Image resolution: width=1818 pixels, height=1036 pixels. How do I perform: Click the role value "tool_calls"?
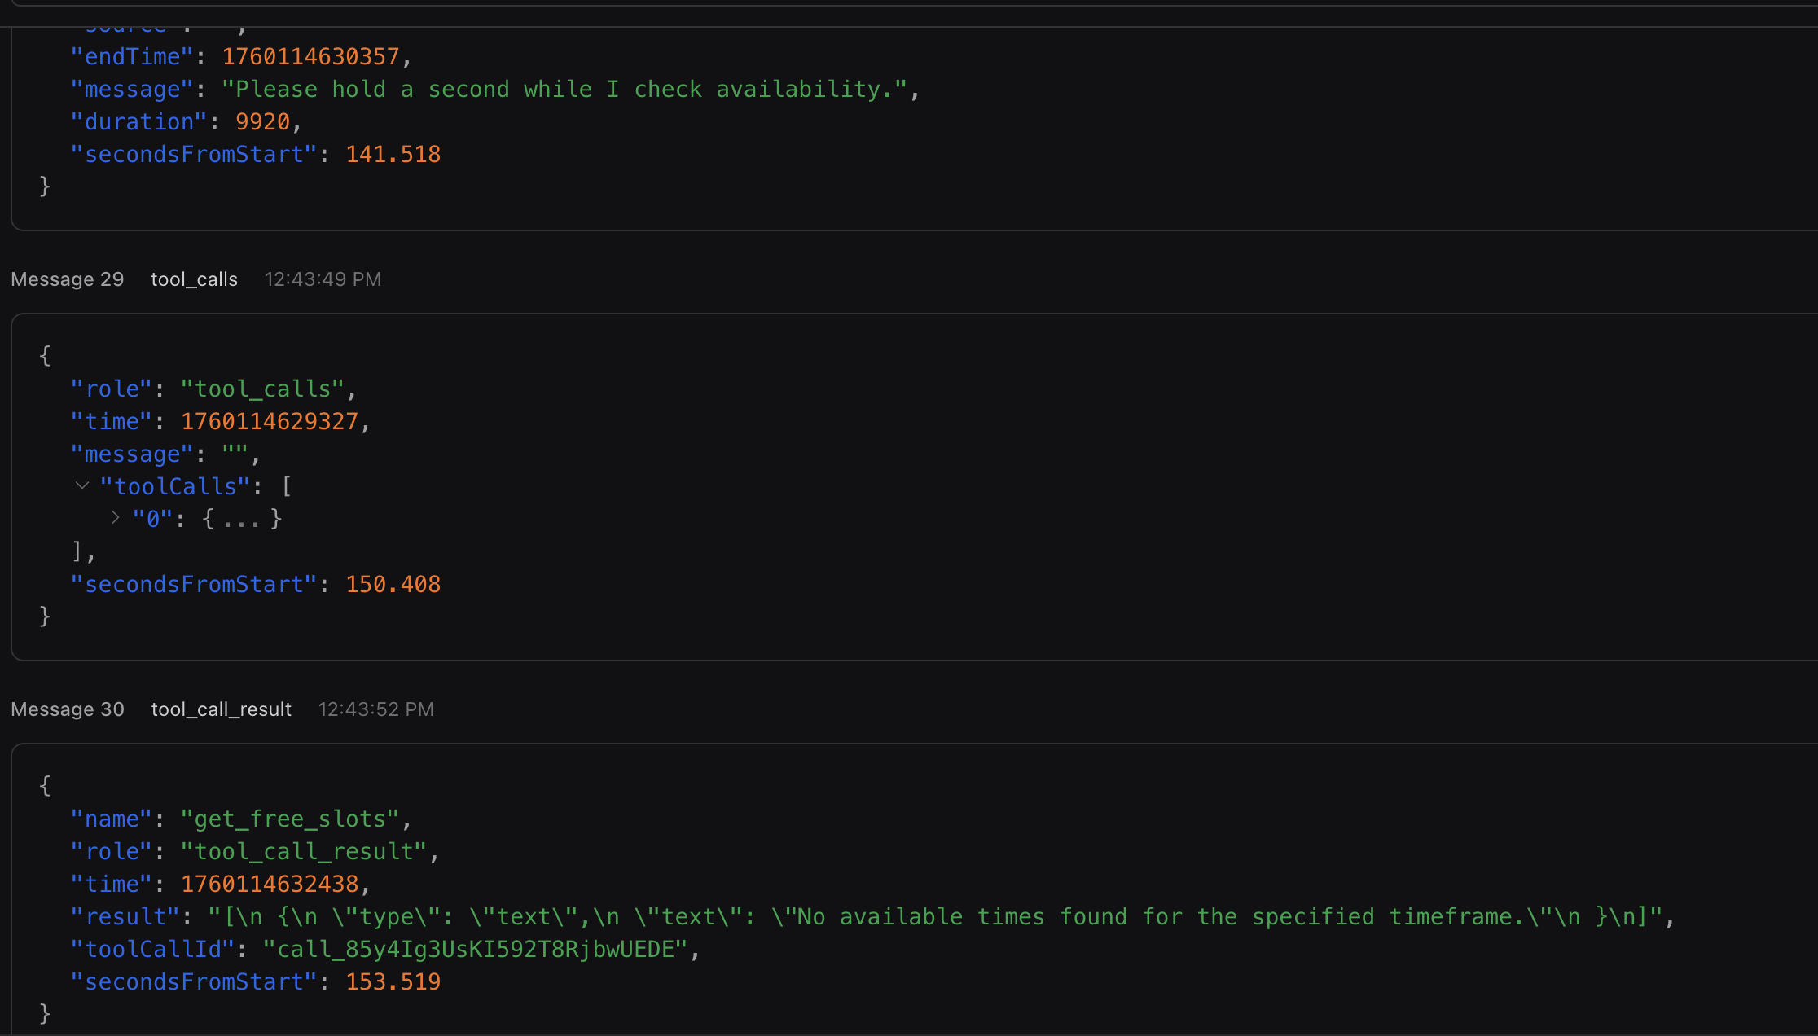263,389
